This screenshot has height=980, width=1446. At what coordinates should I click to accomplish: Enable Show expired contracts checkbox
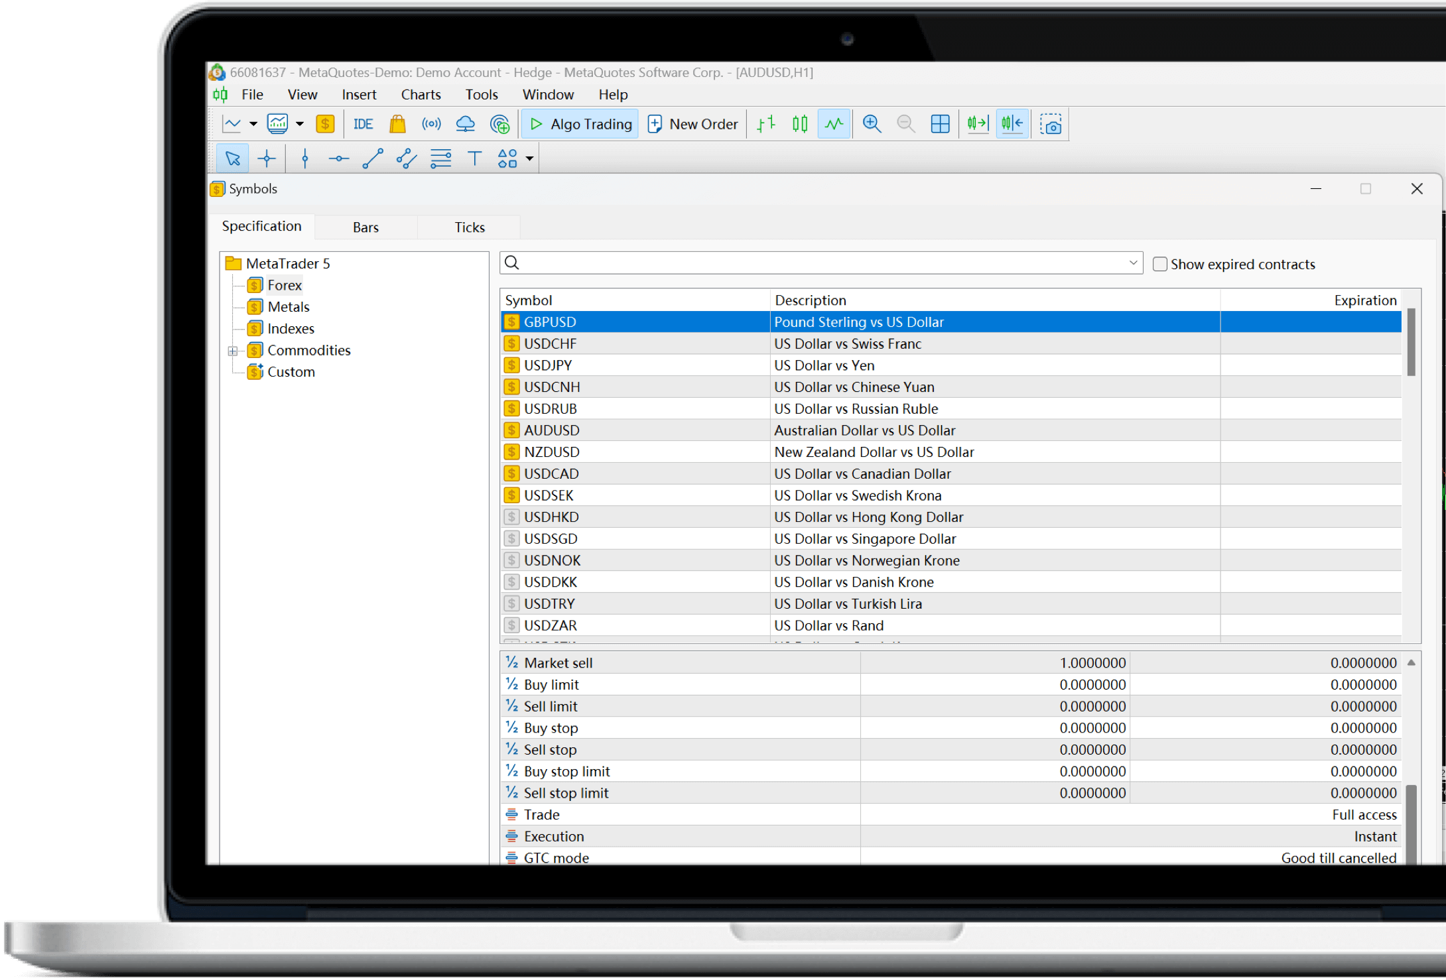pyautogui.click(x=1160, y=264)
